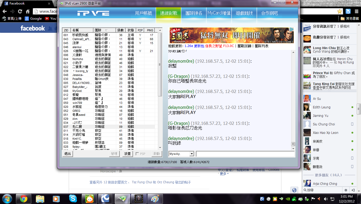Reload the Facebook page in Chrome

(x=20, y=11)
